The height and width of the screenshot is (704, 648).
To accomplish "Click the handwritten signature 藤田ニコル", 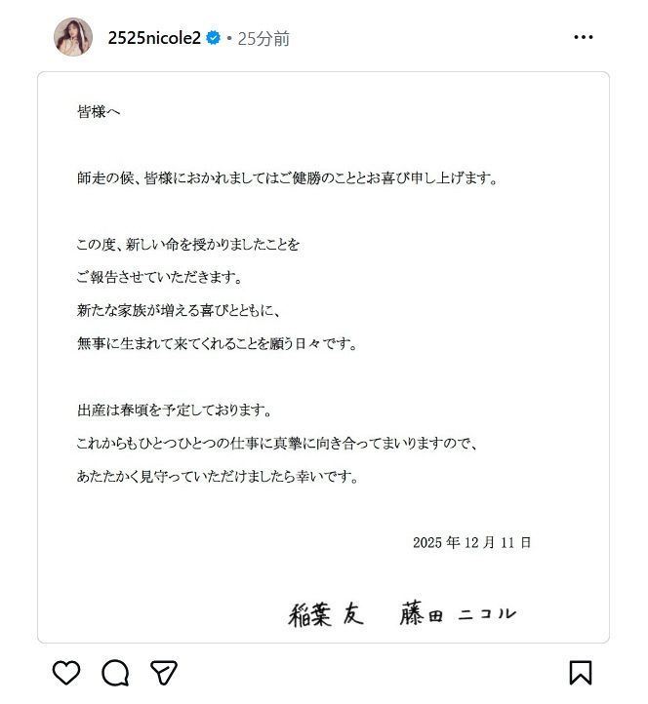I will pyautogui.click(x=458, y=613).
